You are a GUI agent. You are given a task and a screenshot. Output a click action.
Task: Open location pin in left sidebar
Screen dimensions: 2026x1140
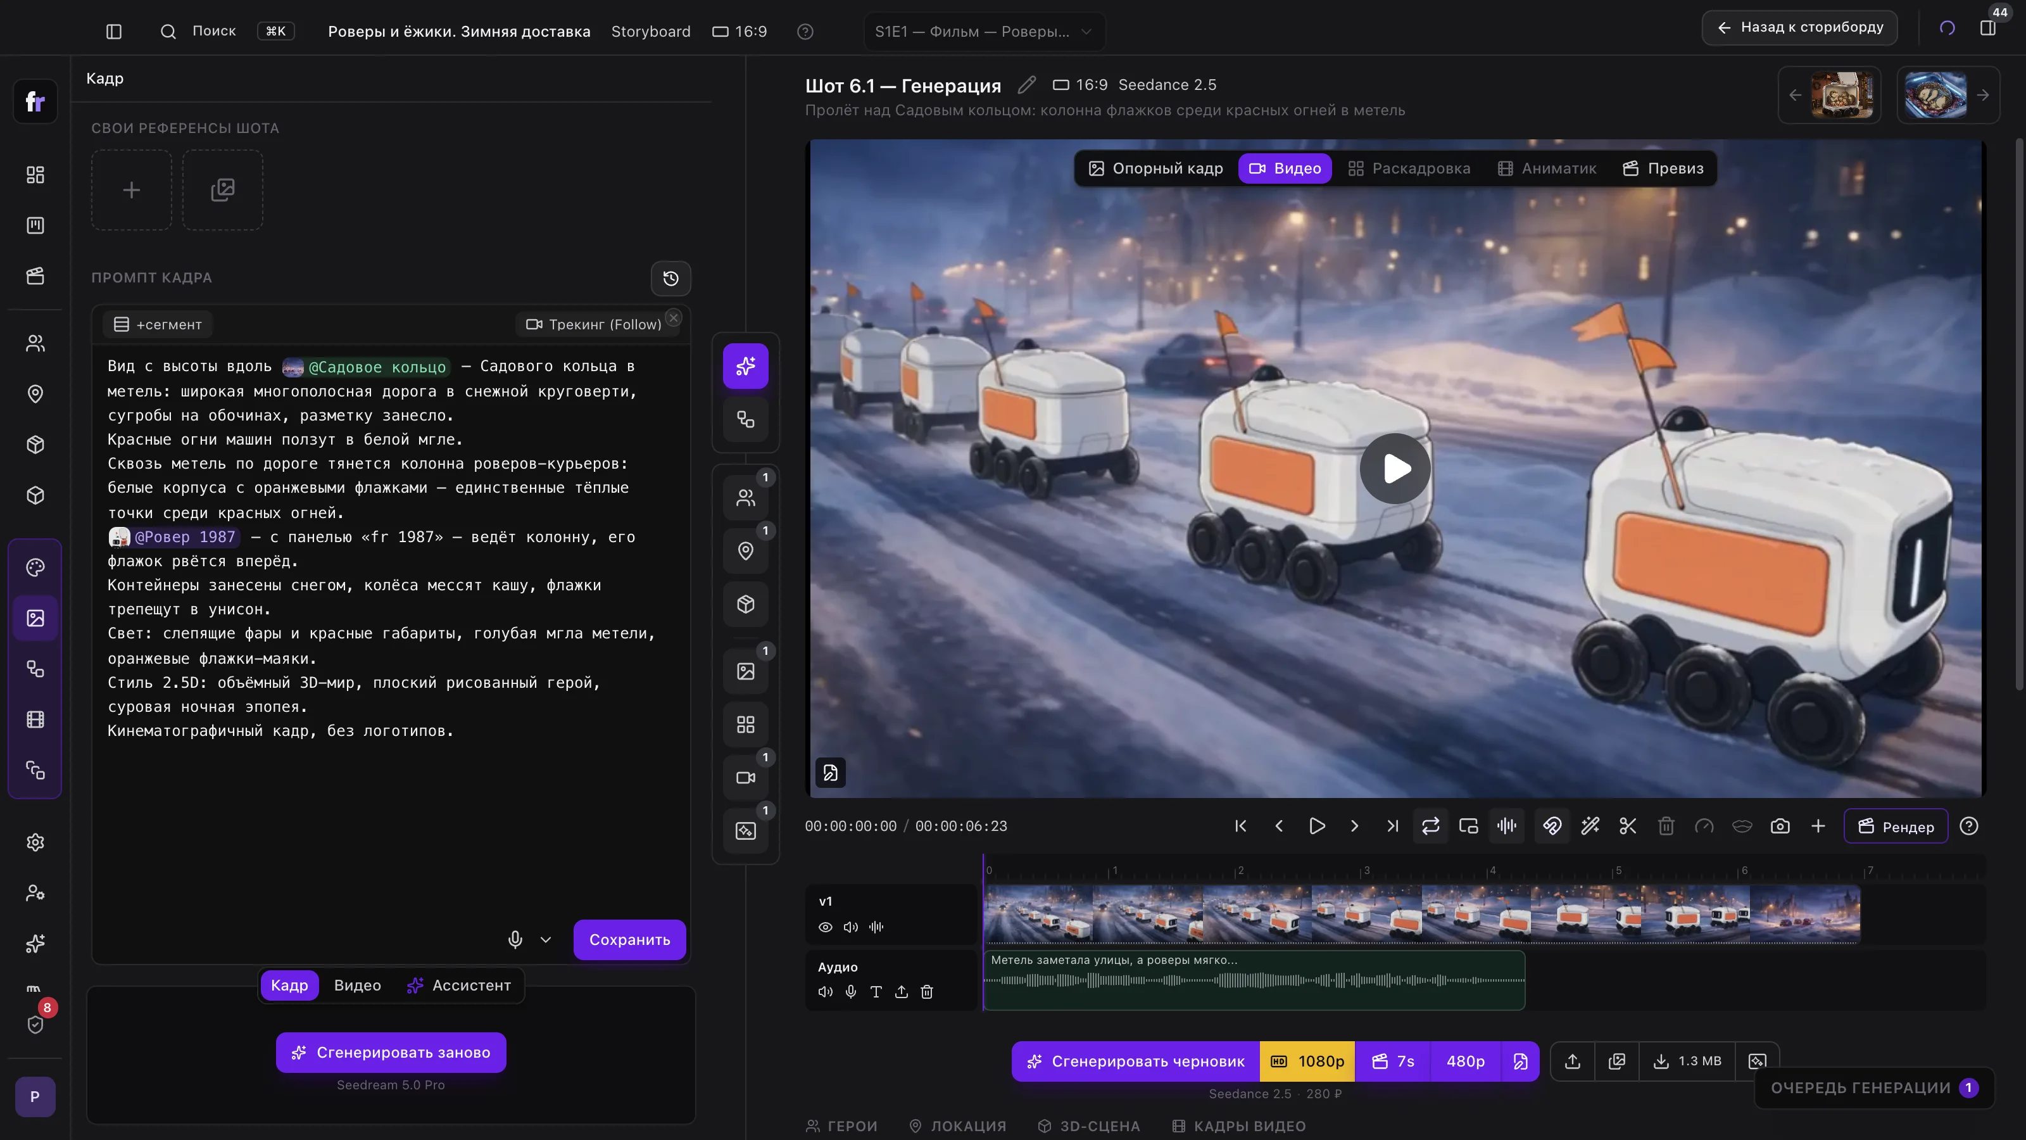pyautogui.click(x=35, y=394)
